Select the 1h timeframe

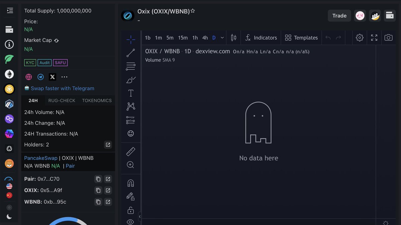[x=195, y=38]
